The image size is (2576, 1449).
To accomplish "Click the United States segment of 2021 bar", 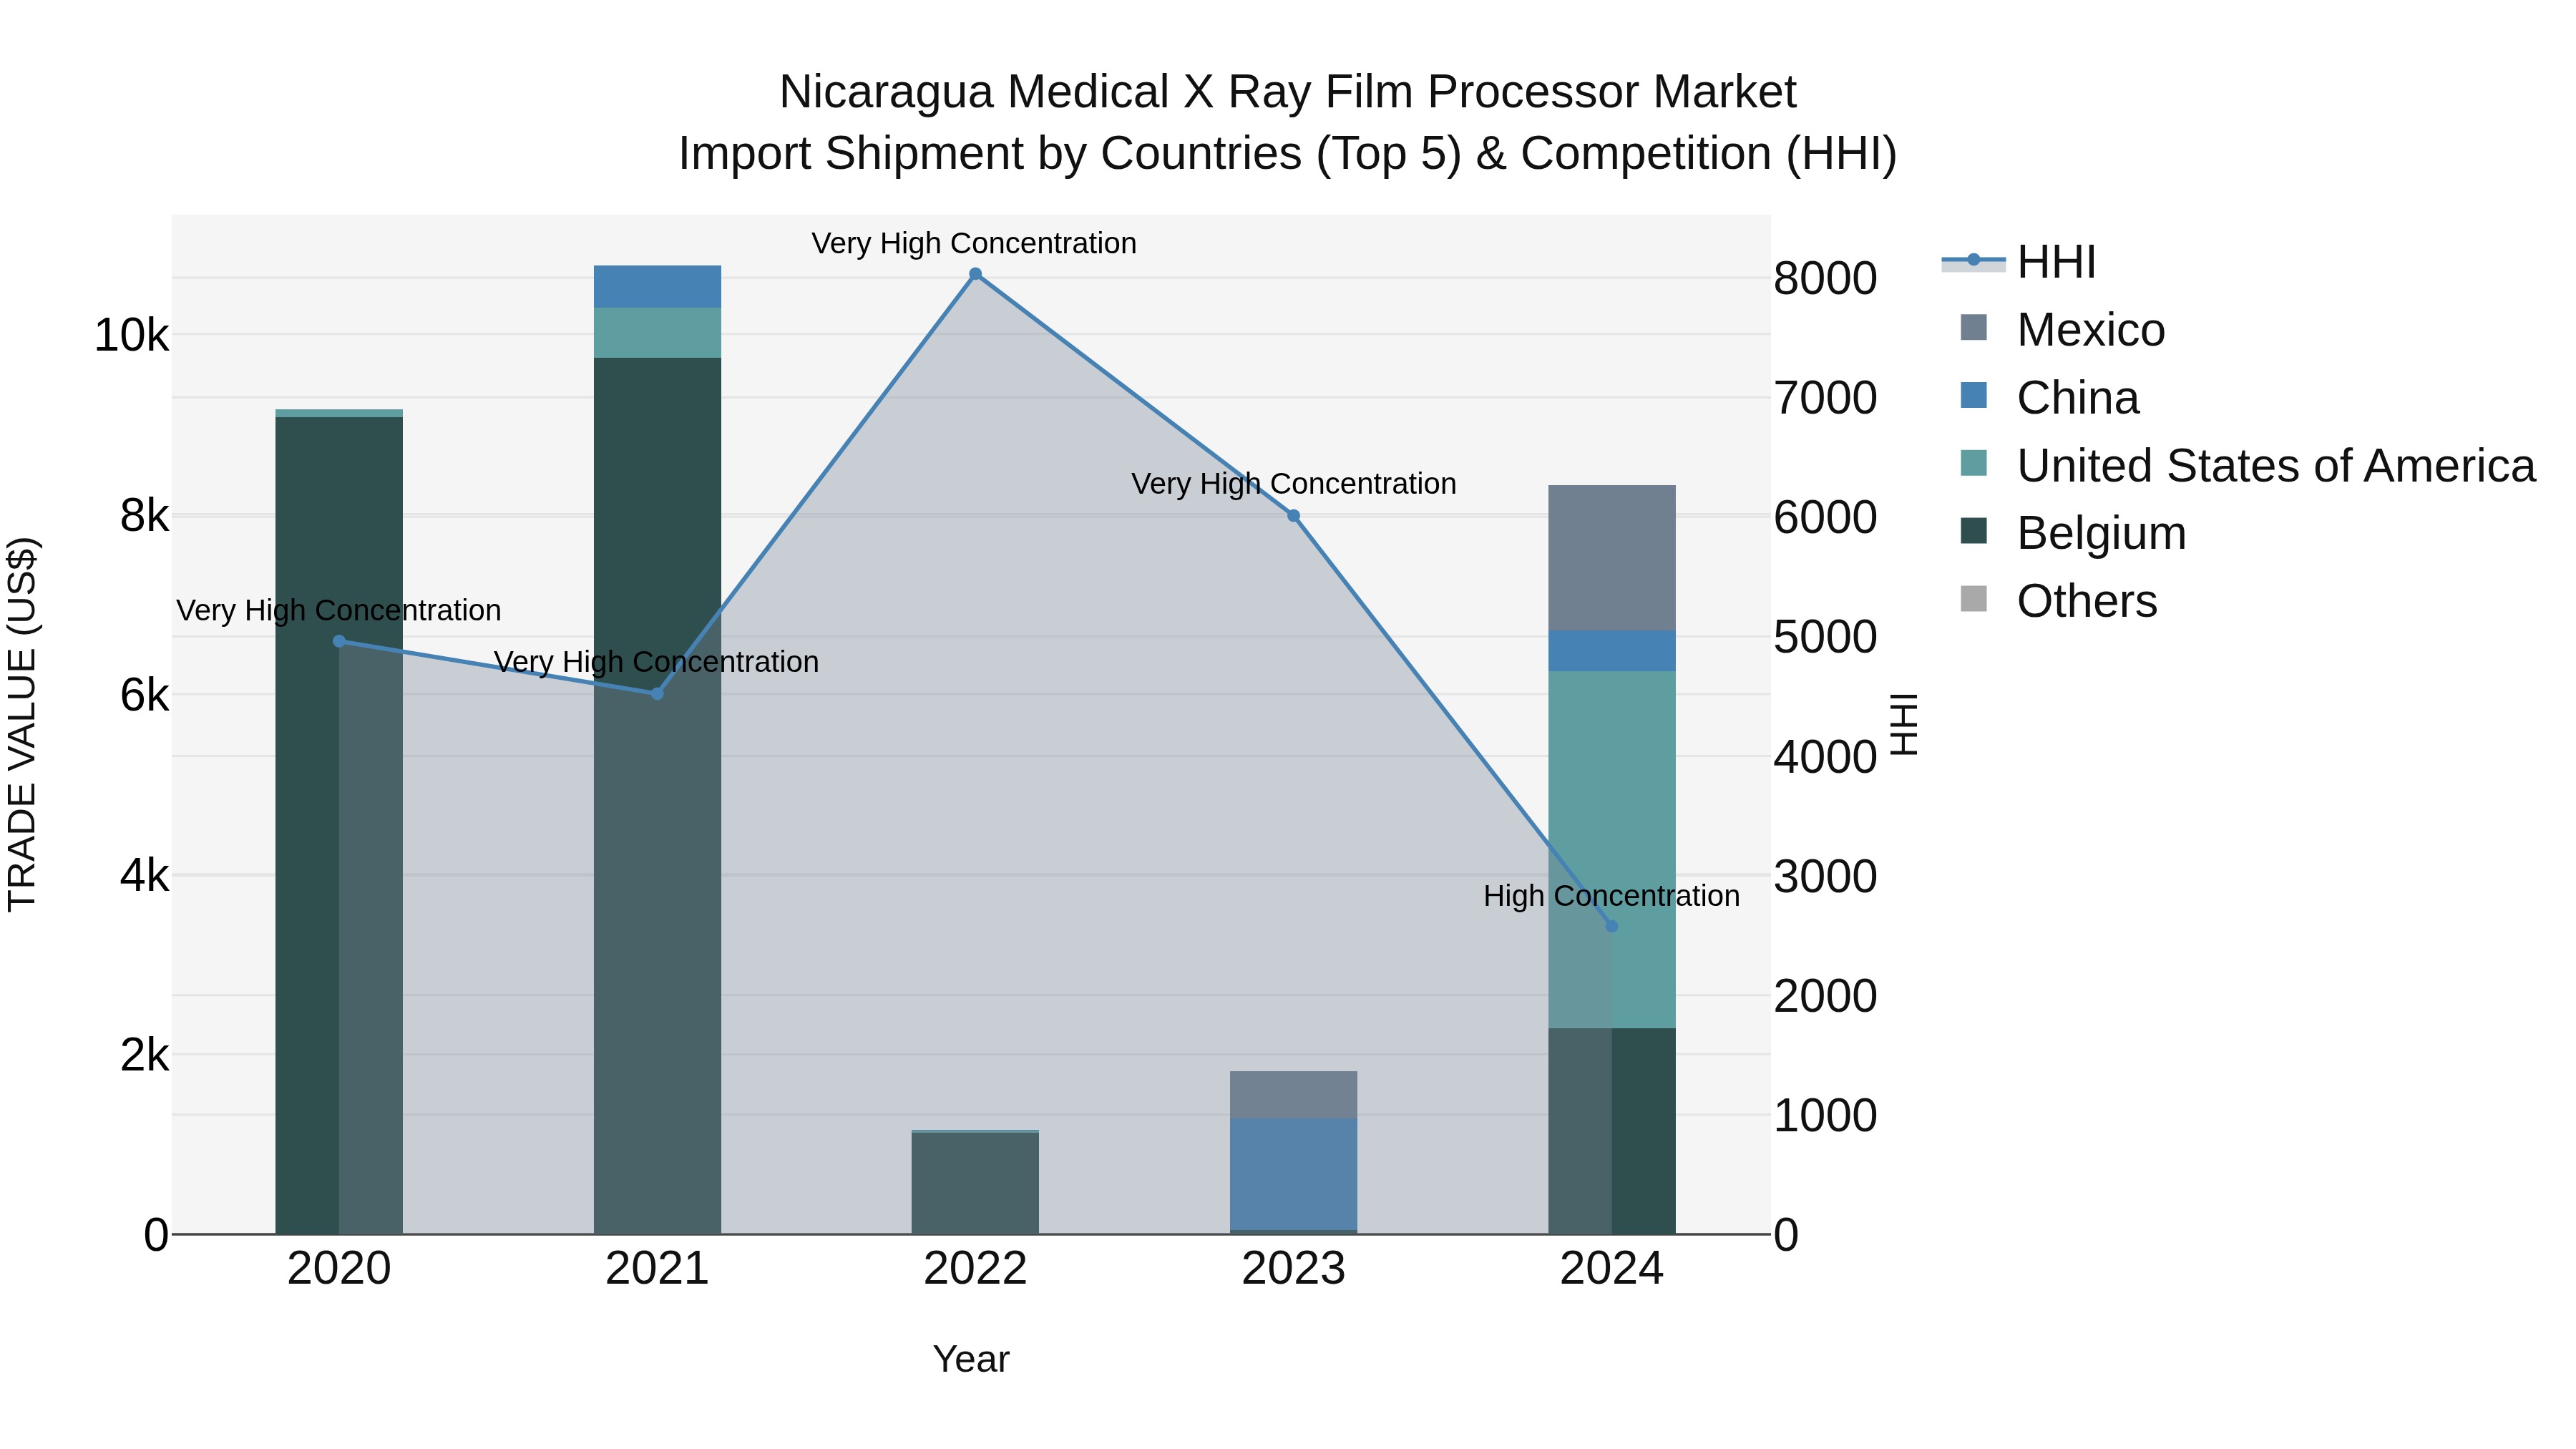I will pos(657,333).
